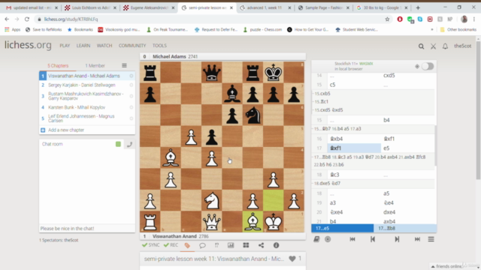Open challenges crossed-swords icon

[x=433, y=46]
